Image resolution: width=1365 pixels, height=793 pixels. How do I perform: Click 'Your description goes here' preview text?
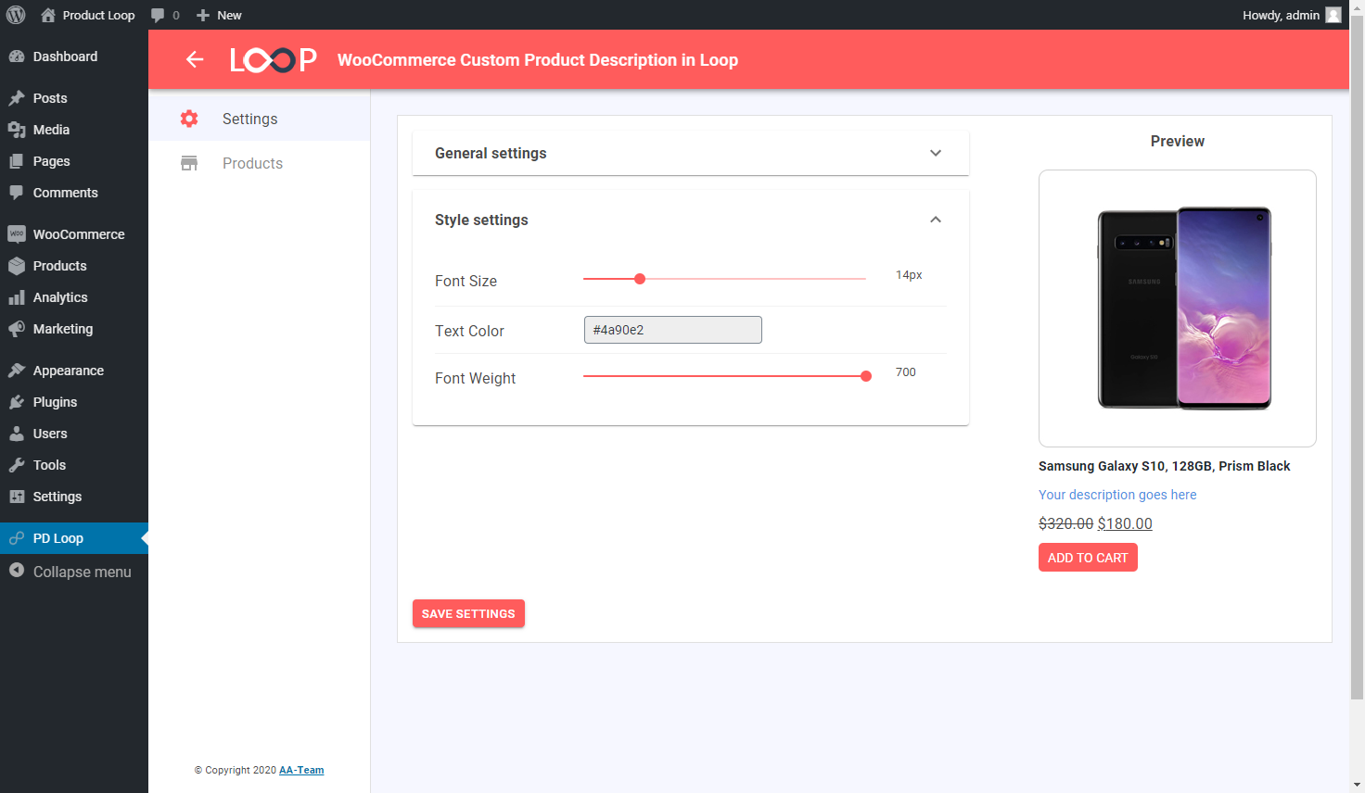point(1117,495)
